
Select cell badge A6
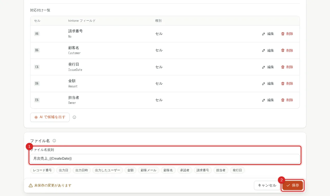pyautogui.click(x=37, y=34)
